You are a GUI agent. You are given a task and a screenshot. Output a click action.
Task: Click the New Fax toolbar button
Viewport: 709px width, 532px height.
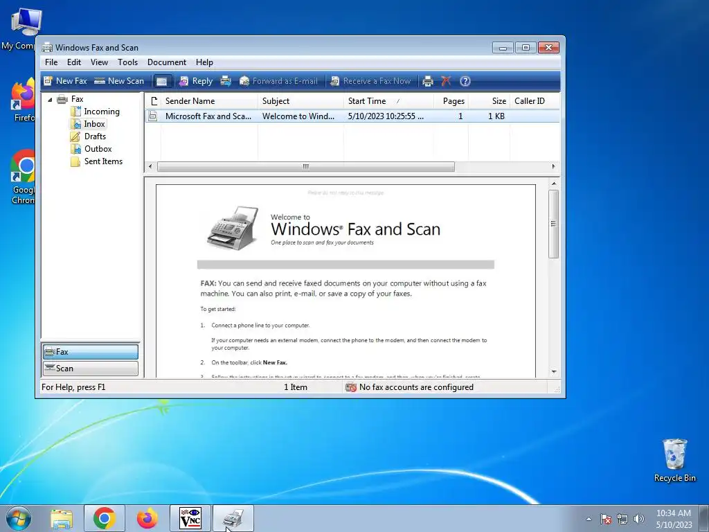(65, 81)
